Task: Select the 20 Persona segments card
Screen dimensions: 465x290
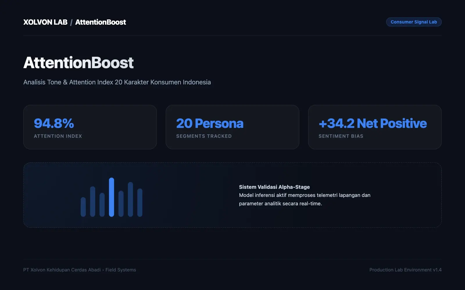Action: (x=233, y=127)
